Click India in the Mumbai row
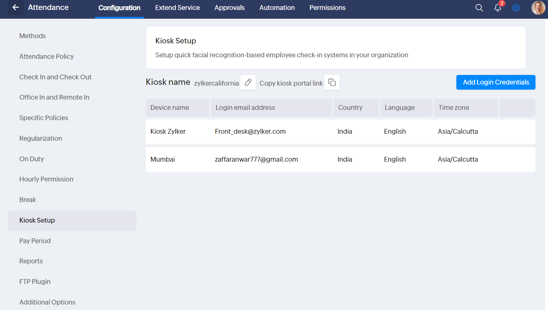 coord(345,159)
